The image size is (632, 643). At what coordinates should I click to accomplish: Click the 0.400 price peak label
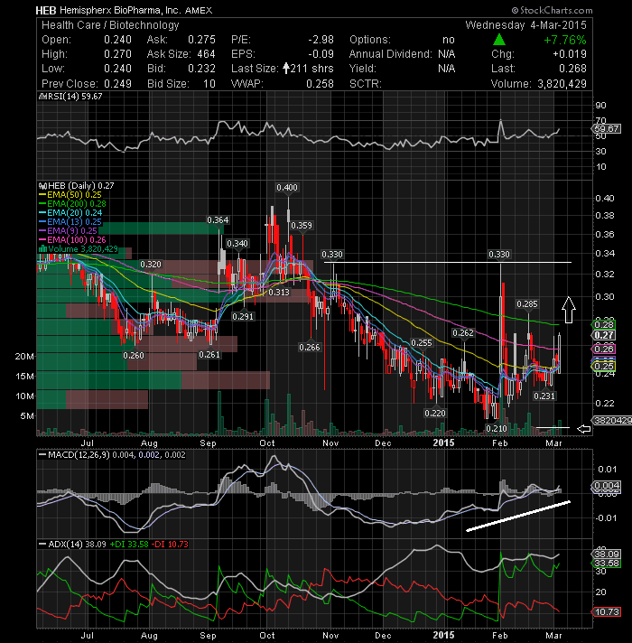(287, 188)
